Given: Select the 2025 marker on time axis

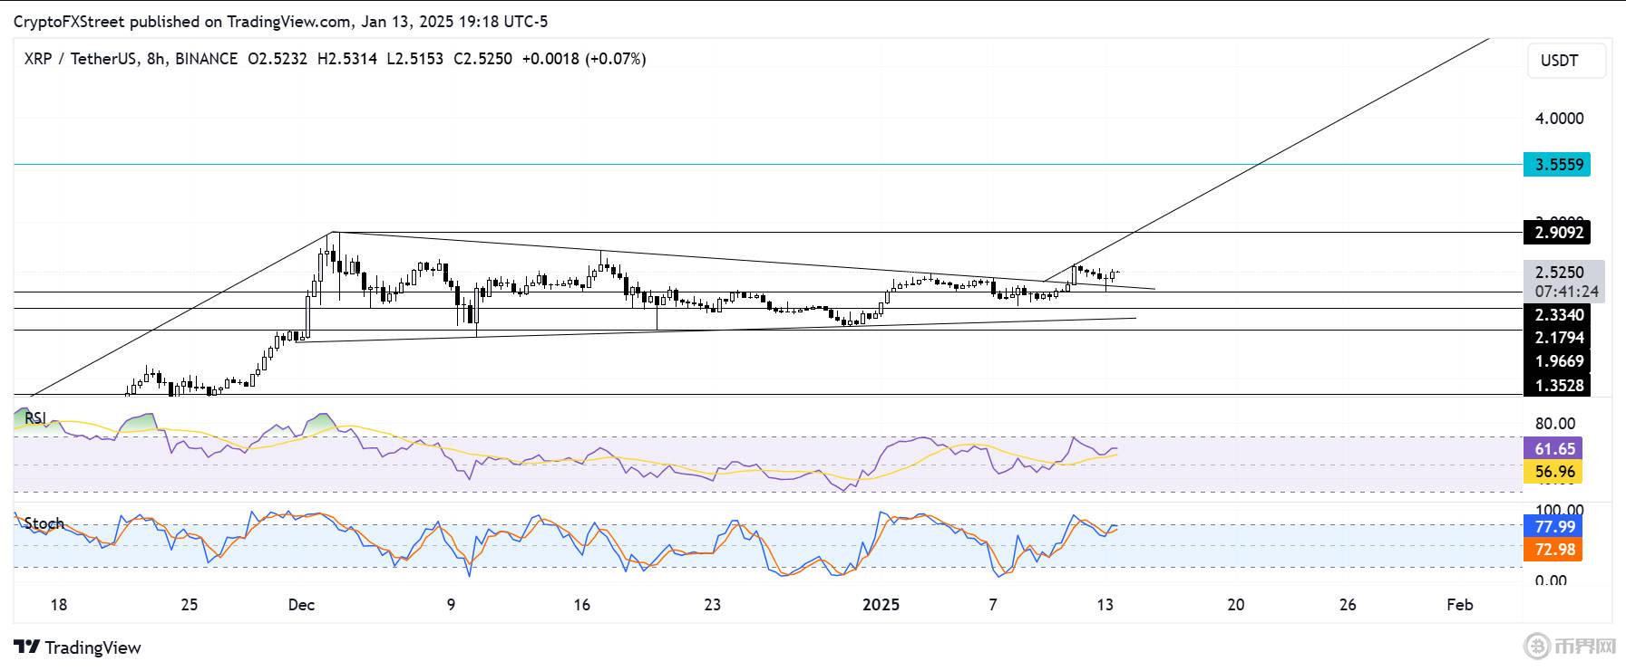Looking at the screenshot, I should click(881, 605).
